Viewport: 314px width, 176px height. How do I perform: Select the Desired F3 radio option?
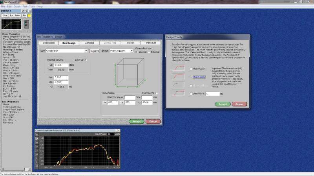click(191, 94)
